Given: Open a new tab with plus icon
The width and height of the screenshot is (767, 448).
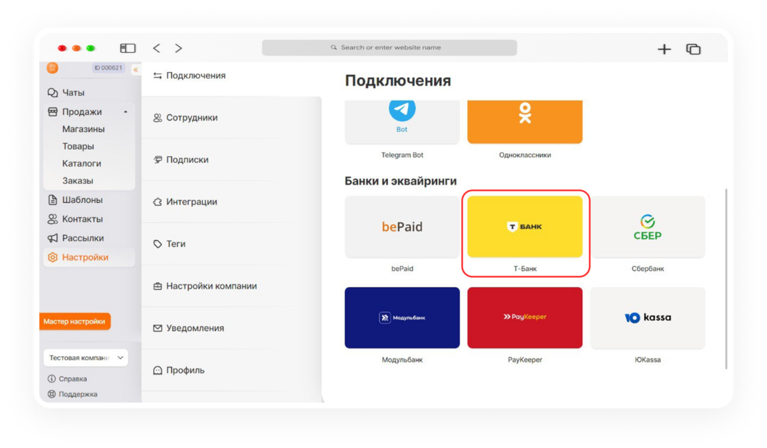Looking at the screenshot, I should click(664, 49).
